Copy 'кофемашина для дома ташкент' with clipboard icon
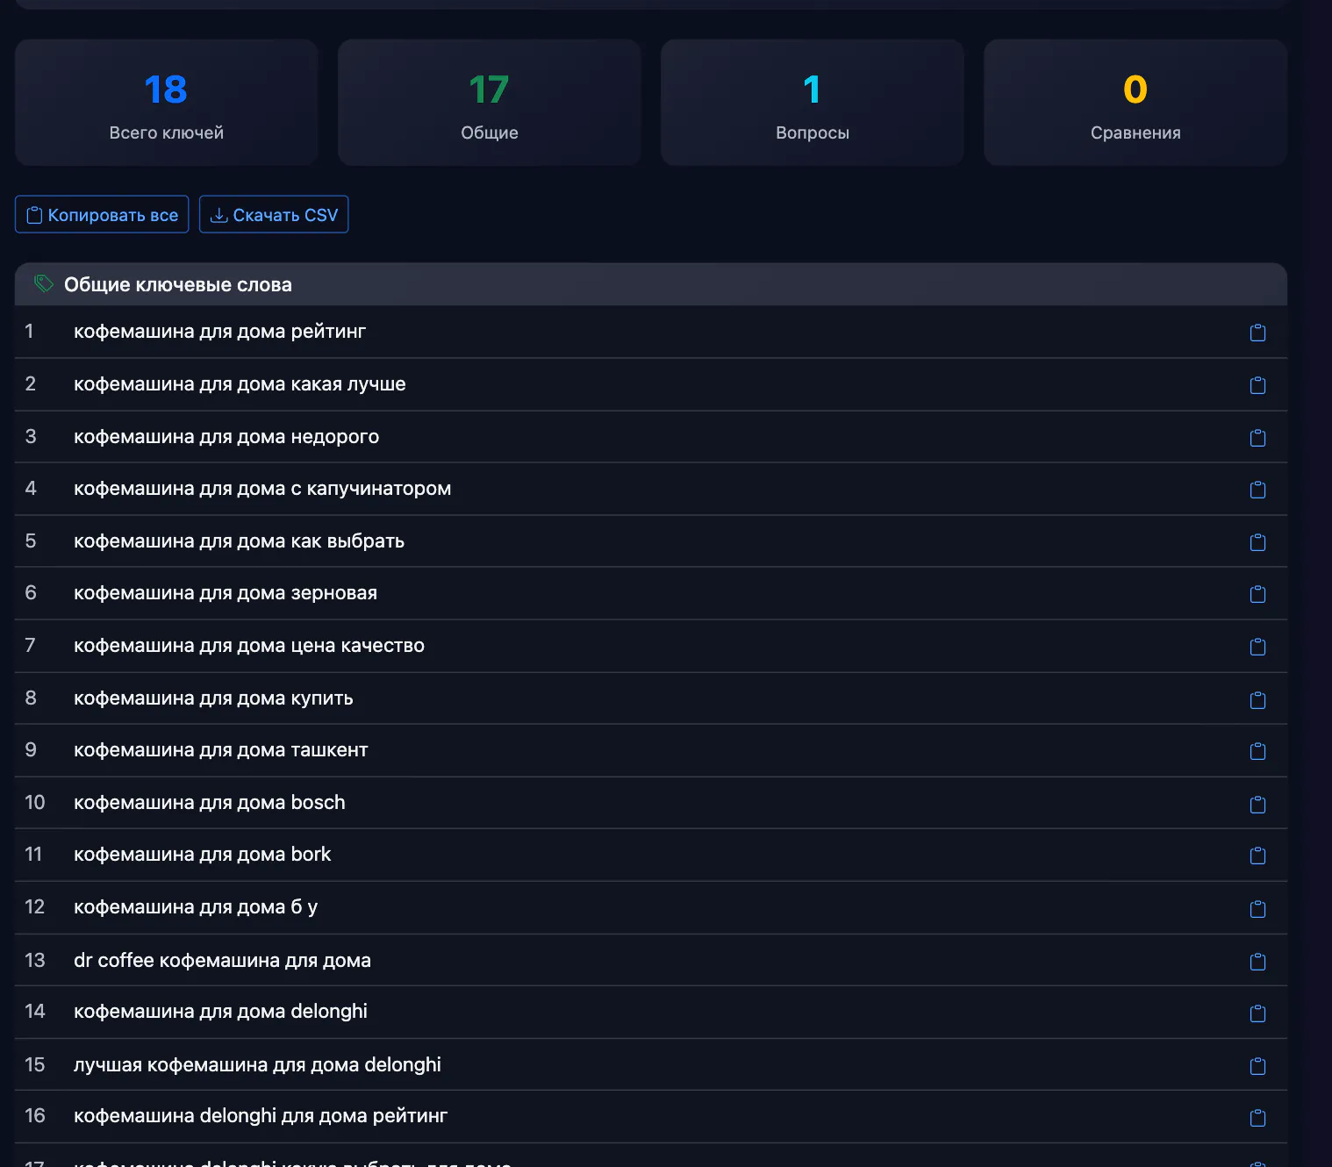The height and width of the screenshot is (1167, 1332). pyautogui.click(x=1257, y=751)
